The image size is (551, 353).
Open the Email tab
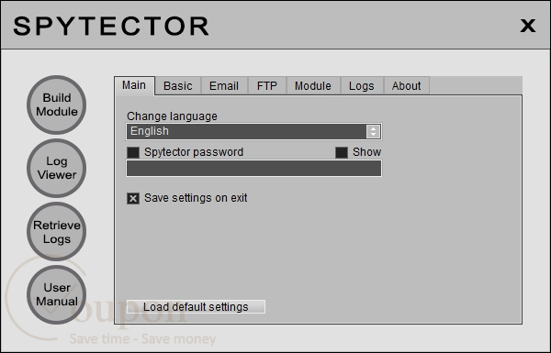point(224,86)
